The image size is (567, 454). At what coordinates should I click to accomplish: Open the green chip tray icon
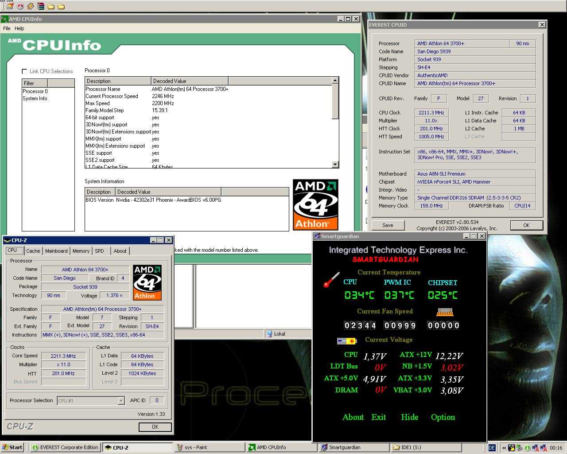tap(519, 448)
